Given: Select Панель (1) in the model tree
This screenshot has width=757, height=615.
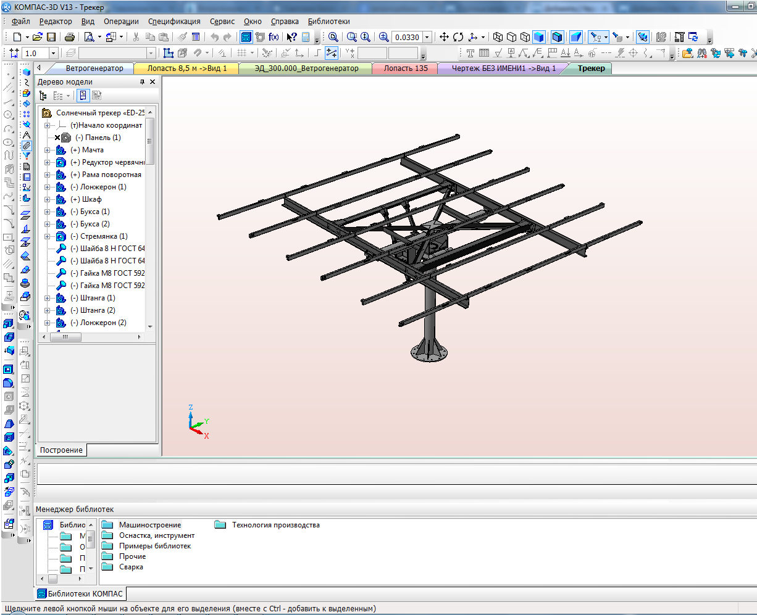Looking at the screenshot, I should pyautogui.click(x=98, y=138).
